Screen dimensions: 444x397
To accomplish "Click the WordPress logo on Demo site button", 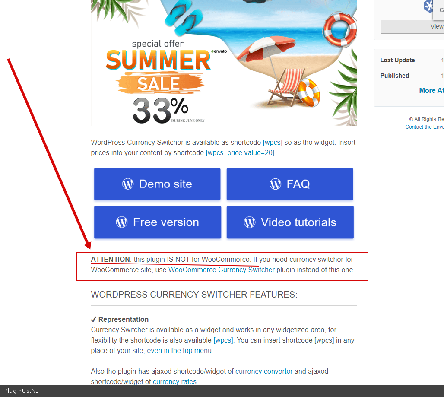I will point(128,184).
